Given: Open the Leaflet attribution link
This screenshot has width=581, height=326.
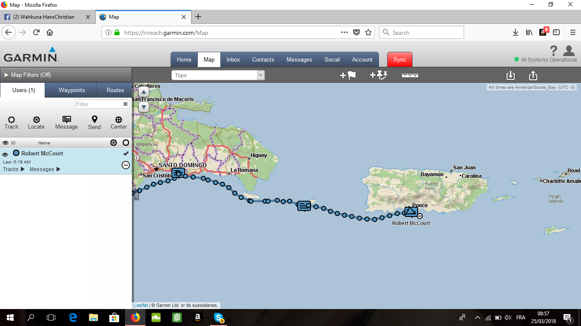Looking at the screenshot, I should coord(141,305).
